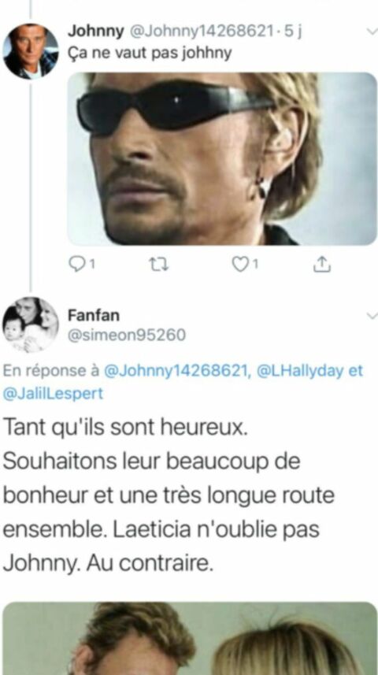The height and width of the screenshot is (675, 378).
Task: Click the Johnny display name in bold
Action: pyautogui.click(x=95, y=32)
